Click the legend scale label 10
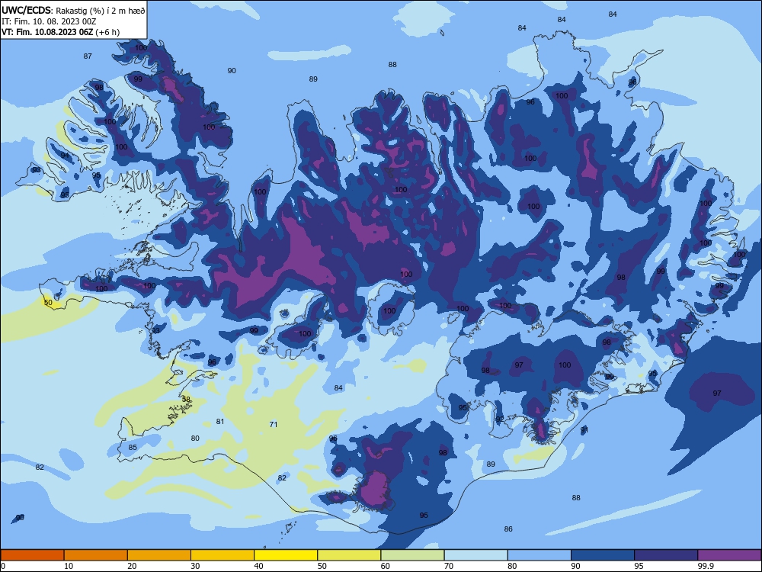Viewport: 762px width, 572px height. 69,566
